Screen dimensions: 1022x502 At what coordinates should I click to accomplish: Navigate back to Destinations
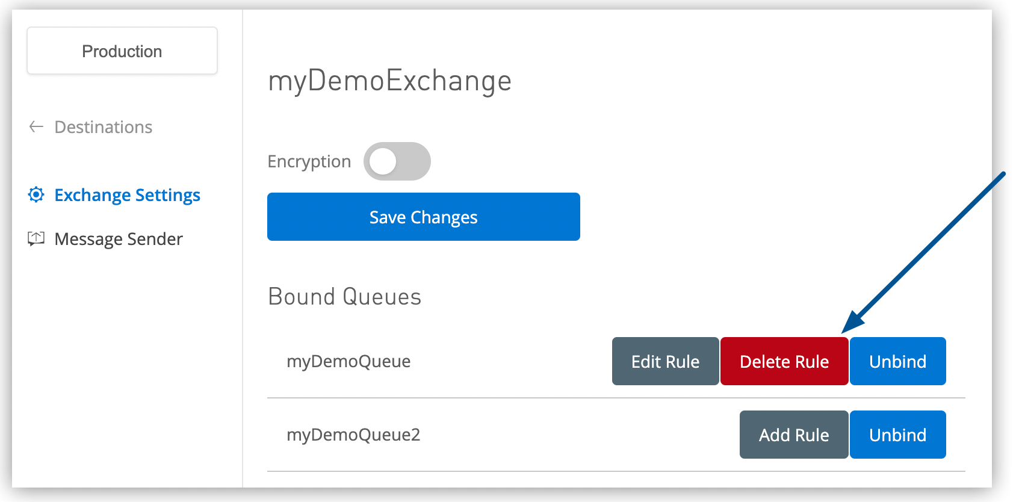103,127
